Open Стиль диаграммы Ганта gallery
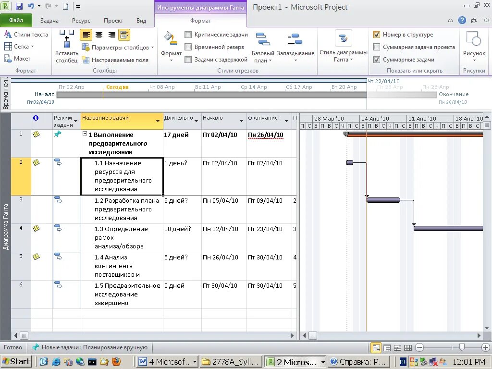 343,47
